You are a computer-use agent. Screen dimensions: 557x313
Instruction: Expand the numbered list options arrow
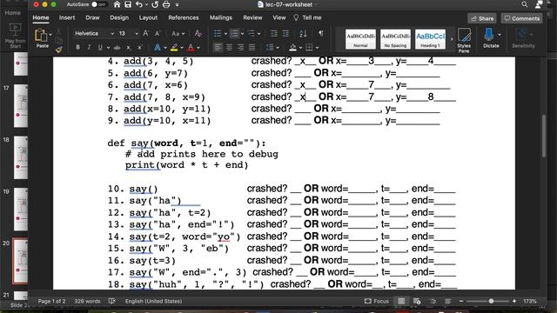[242, 34]
